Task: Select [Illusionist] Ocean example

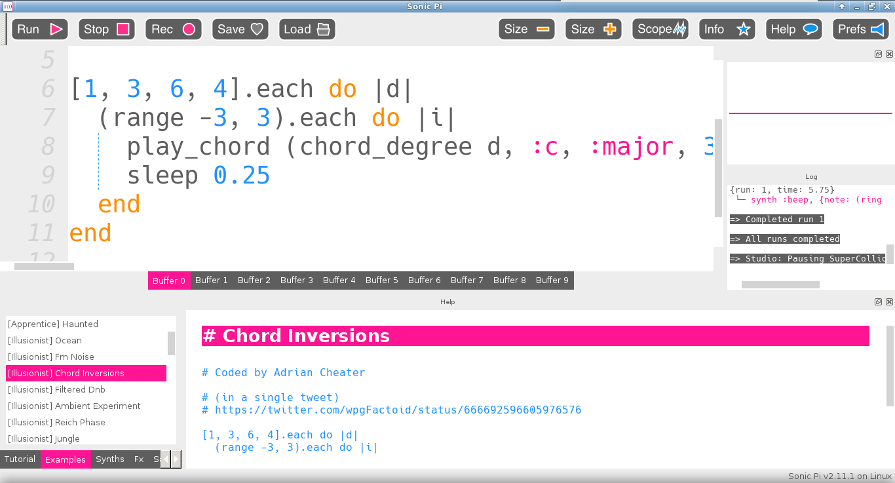Action: coord(86,340)
